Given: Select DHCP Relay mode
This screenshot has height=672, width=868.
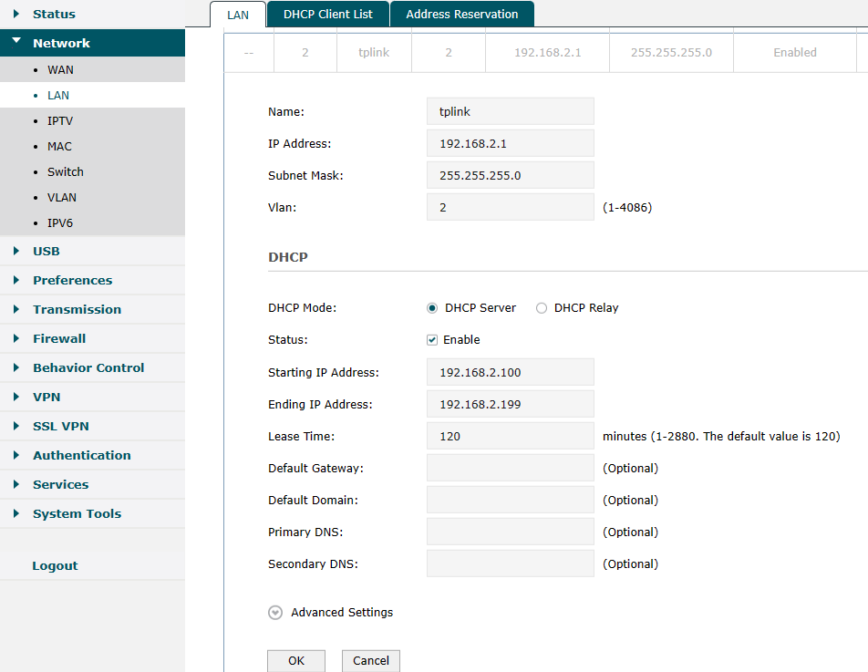Looking at the screenshot, I should (x=542, y=308).
